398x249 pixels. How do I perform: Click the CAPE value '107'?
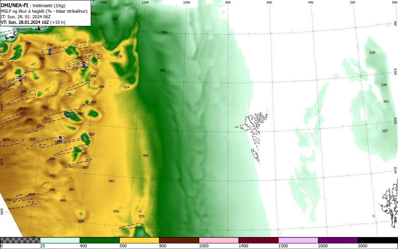click(385, 131)
